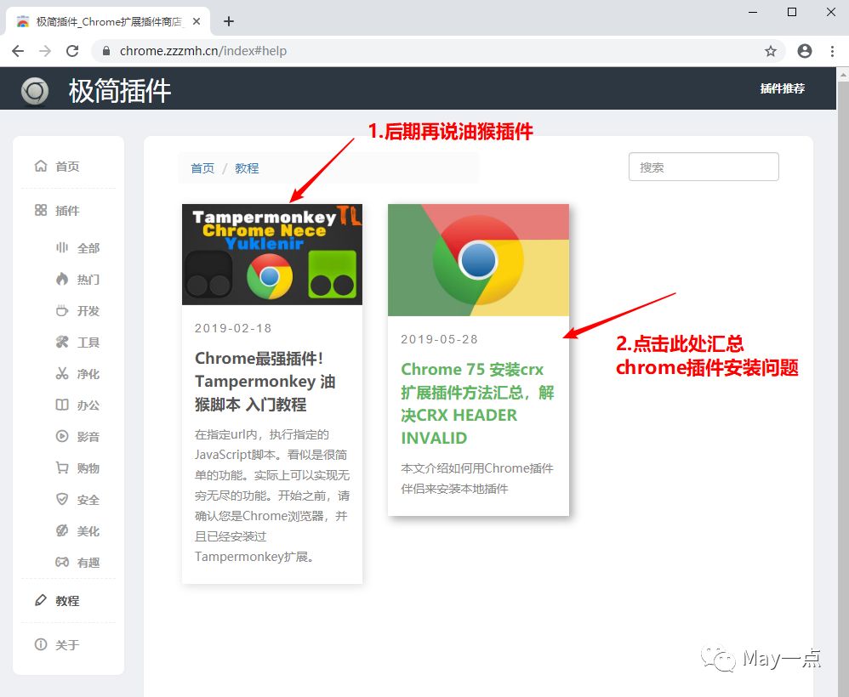Click the browser address bar URL
Screen dimensions: 849x697
(x=203, y=51)
